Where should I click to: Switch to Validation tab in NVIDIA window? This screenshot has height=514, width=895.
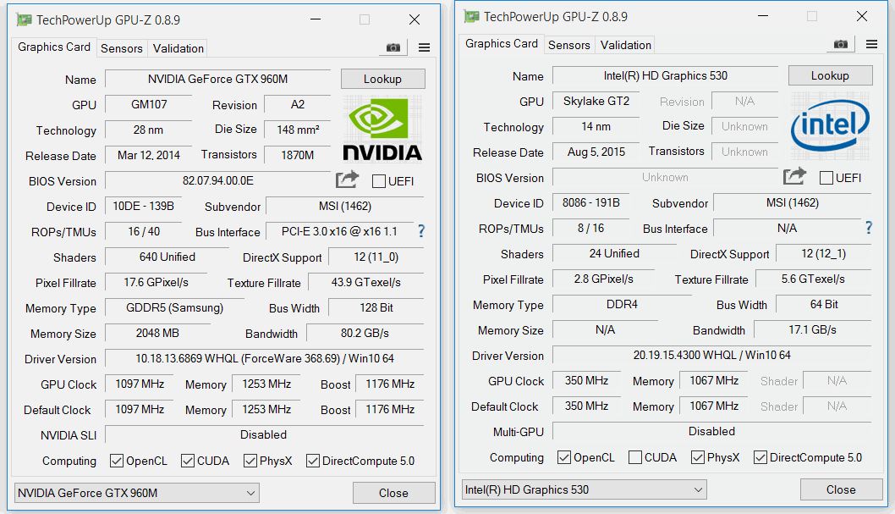tap(178, 48)
